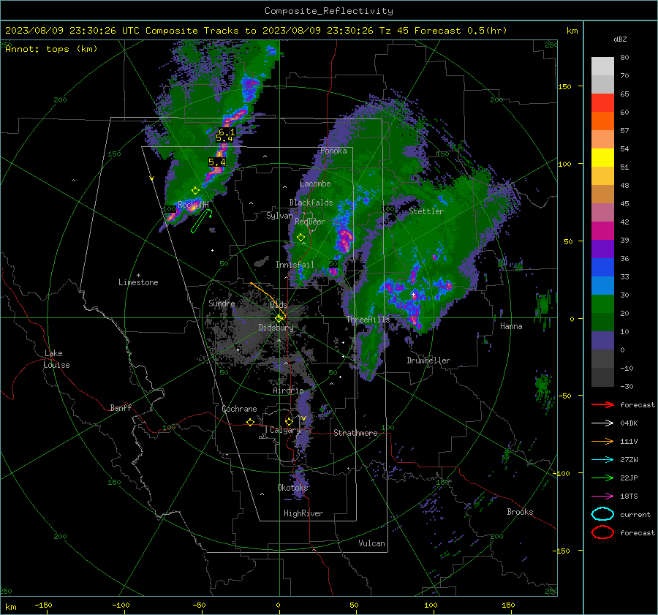
Task: Click the Stettler city label
Action: 426,211
